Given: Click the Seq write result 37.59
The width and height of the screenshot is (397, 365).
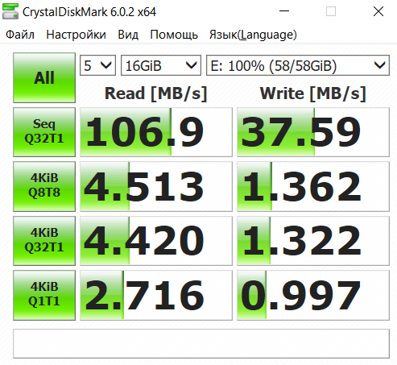Looking at the screenshot, I should (313, 132).
